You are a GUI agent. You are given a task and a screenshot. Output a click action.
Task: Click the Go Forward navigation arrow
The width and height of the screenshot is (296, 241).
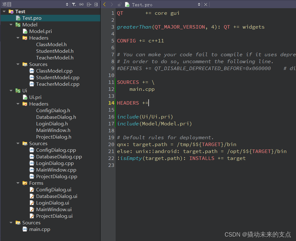[112, 4]
